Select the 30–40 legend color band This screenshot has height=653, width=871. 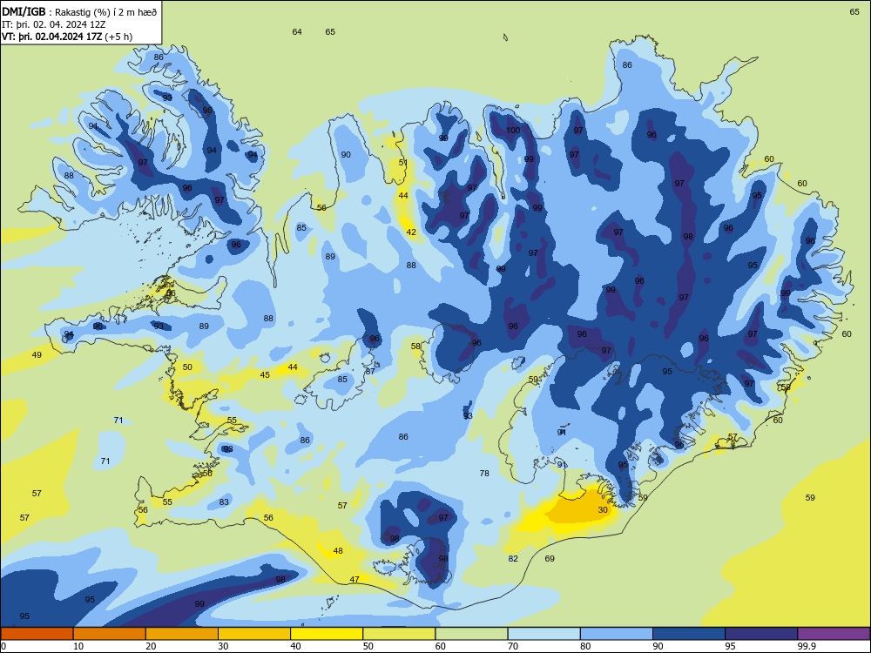[x=254, y=634]
